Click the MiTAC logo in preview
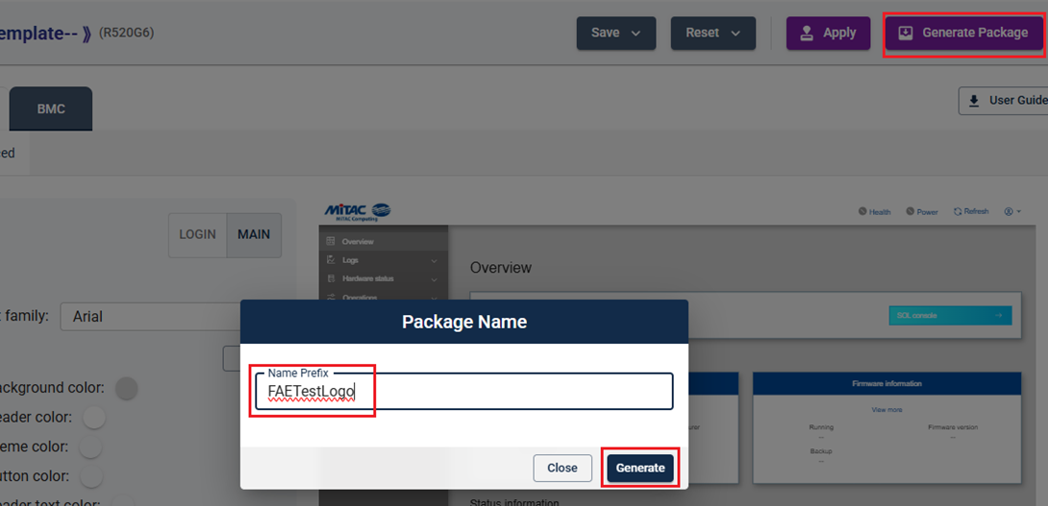Viewport: 1048px width, 506px height. coord(358,211)
